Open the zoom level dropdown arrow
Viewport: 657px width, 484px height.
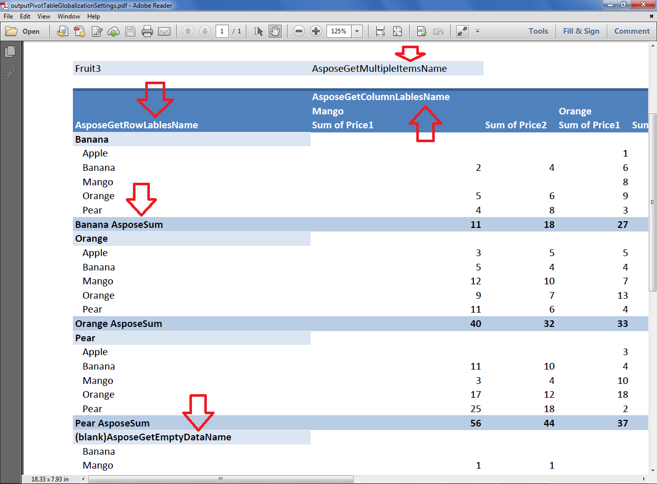tap(357, 31)
